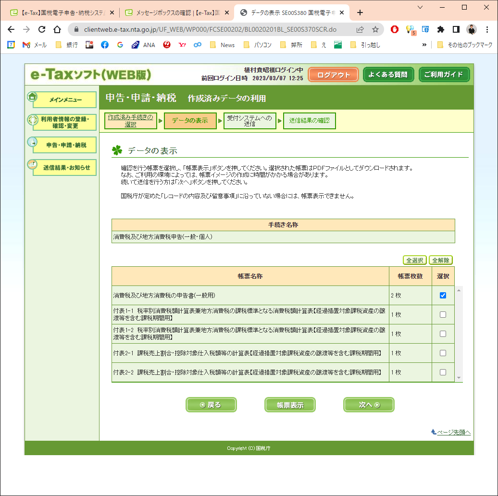Open ご利用ガイド page
498x496 pixels.
point(444,74)
